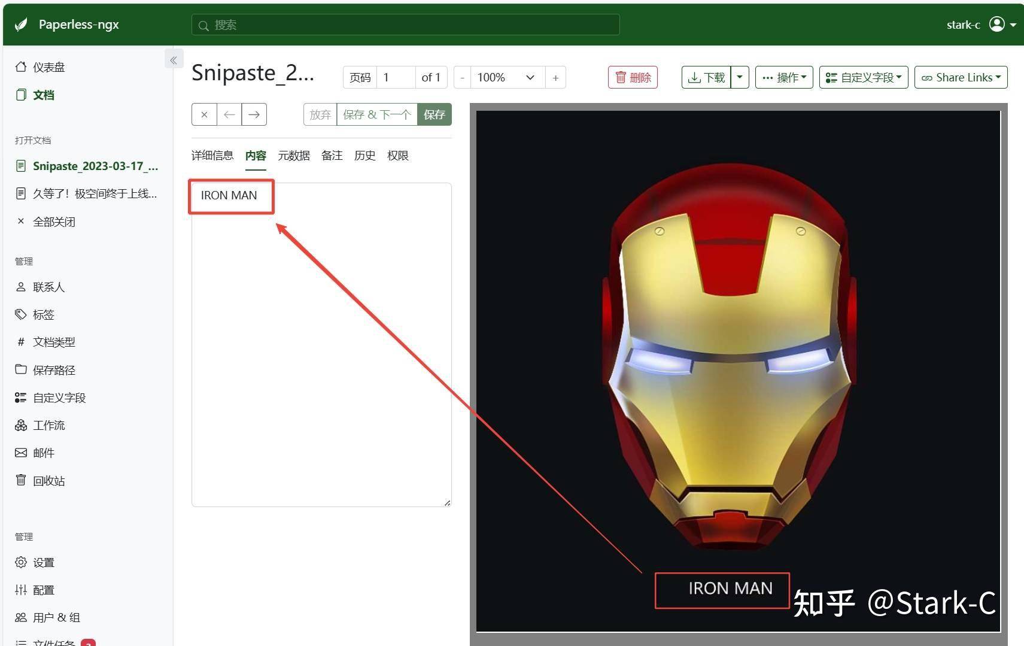The height and width of the screenshot is (646, 1024).
Task: Open the 工作流 workflows page
Action: point(41,425)
